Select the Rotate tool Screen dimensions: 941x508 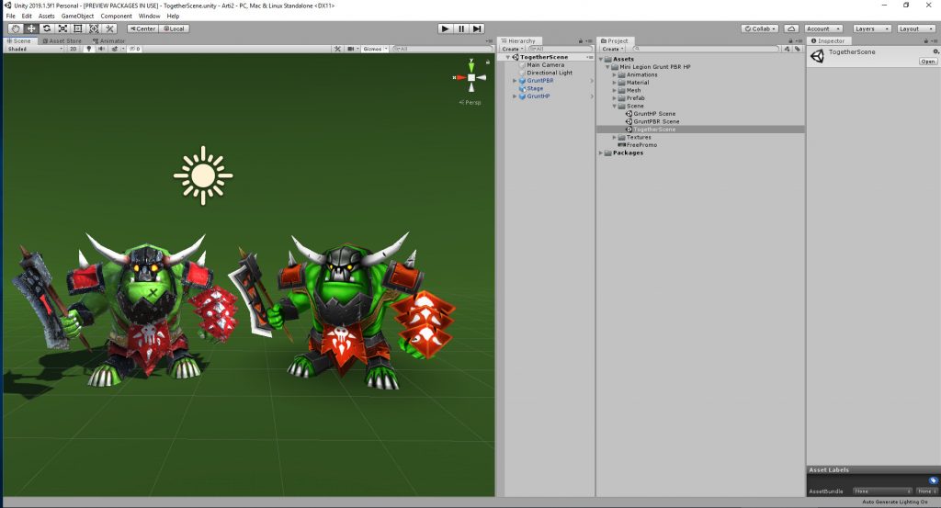point(47,28)
